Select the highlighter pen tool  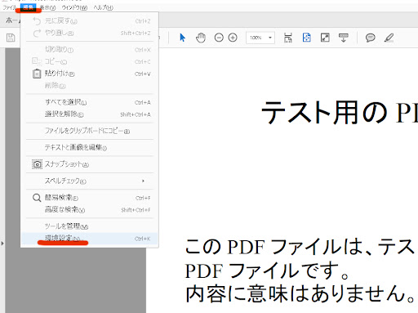coord(389,38)
